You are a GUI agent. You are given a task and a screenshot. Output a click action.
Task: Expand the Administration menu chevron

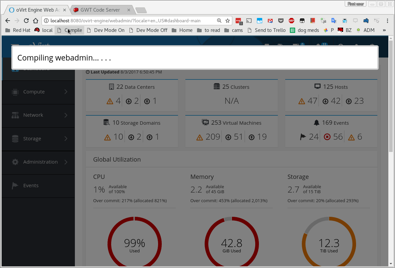66,162
